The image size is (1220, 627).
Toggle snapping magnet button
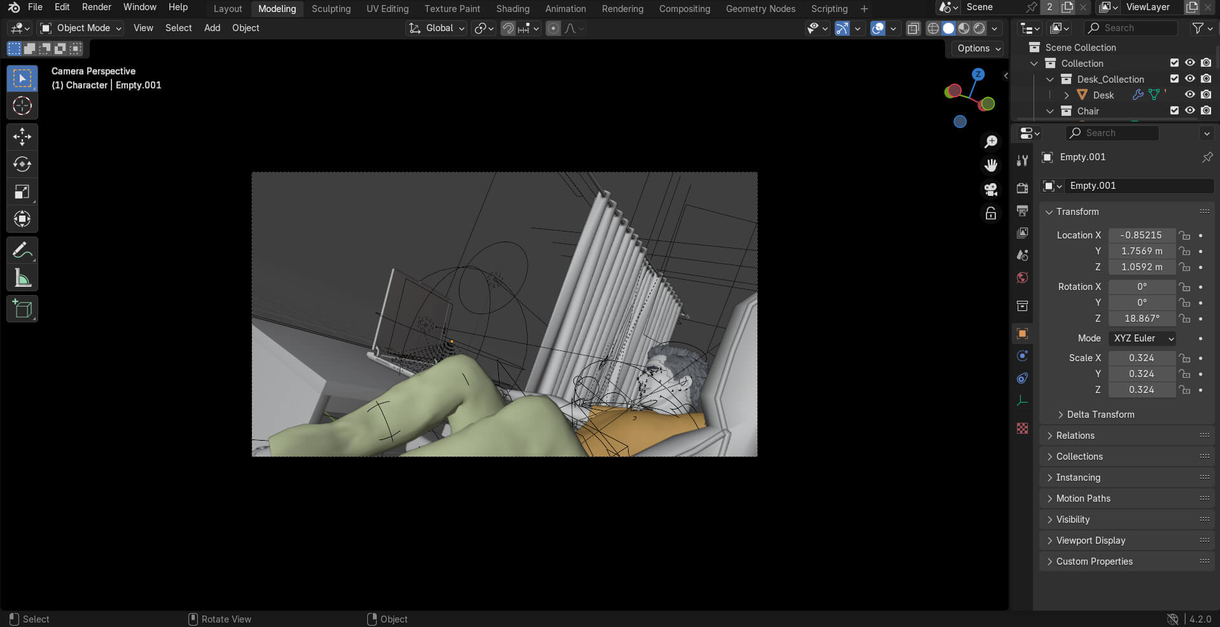click(508, 28)
